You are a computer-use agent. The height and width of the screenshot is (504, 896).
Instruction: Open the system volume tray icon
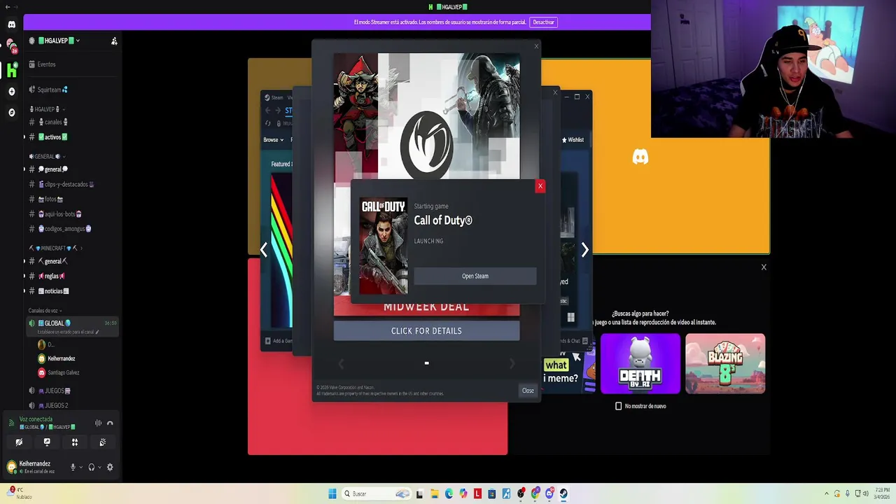click(867, 494)
